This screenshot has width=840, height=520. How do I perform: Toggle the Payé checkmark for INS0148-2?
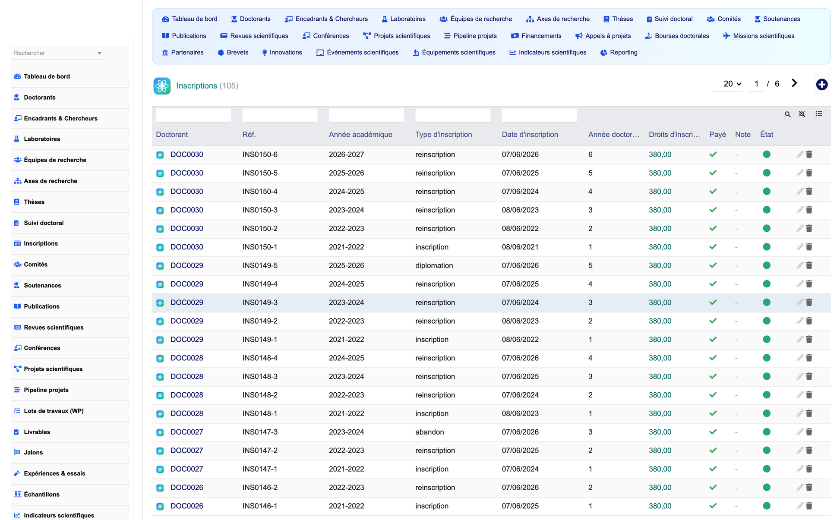tap(713, 395)
